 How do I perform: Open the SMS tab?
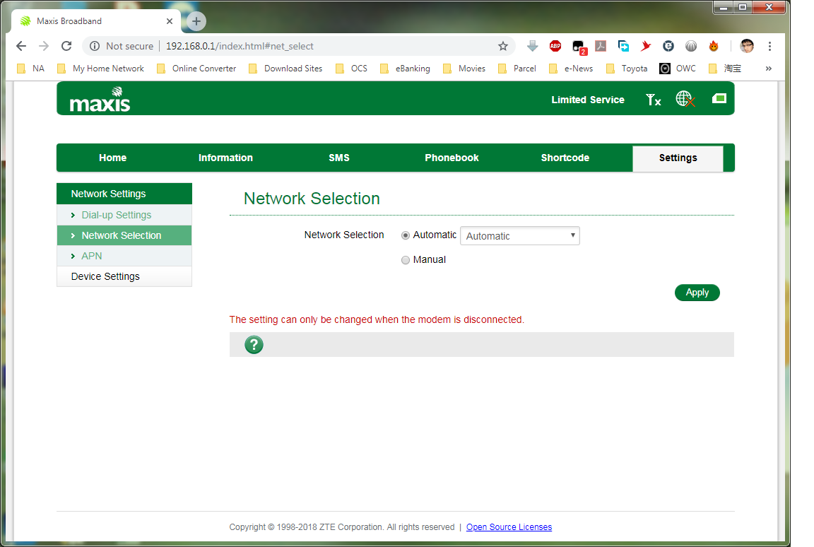339,158
